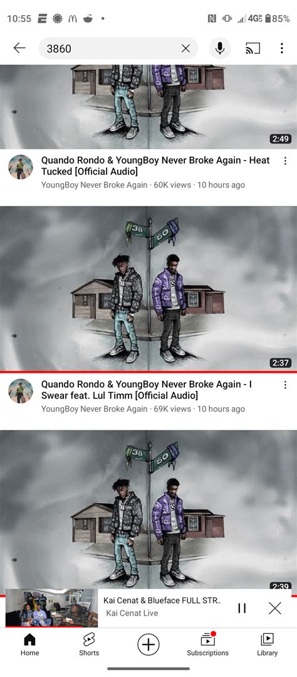Close the miniplayer with X button

coord(274,608)
